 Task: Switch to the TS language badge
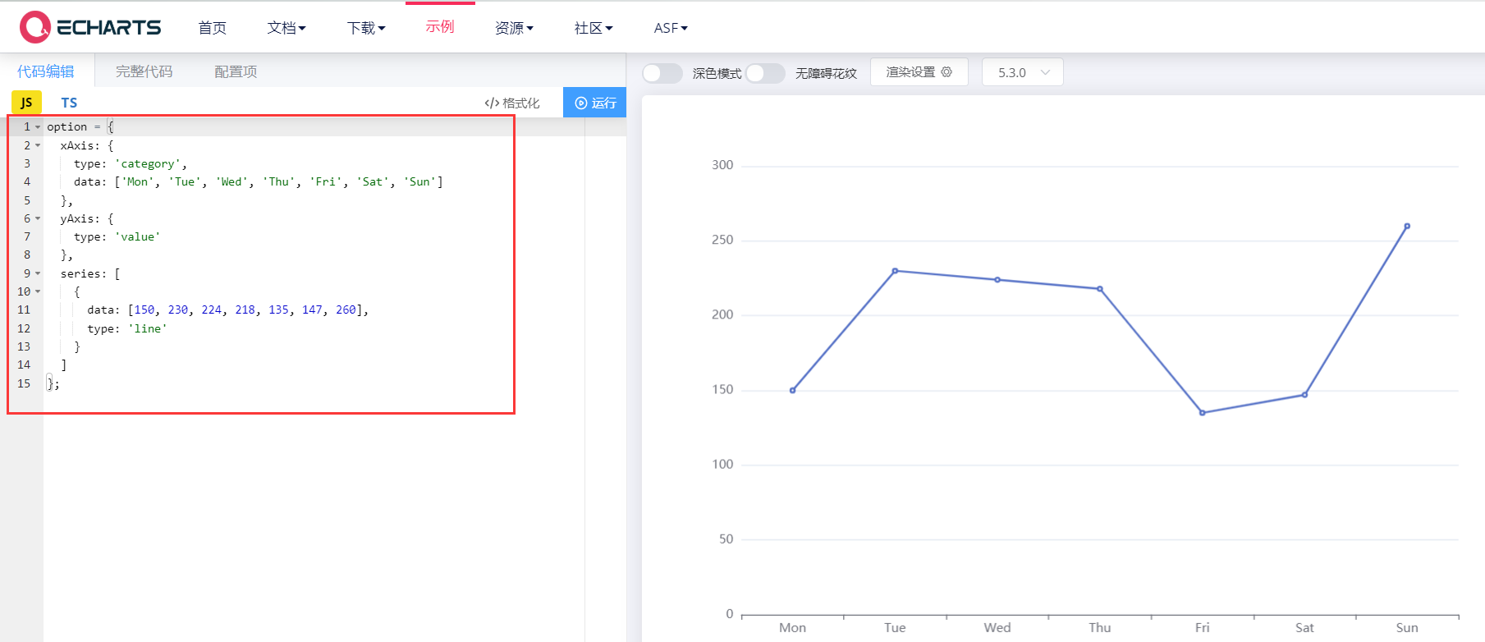[x=69, y=103]
